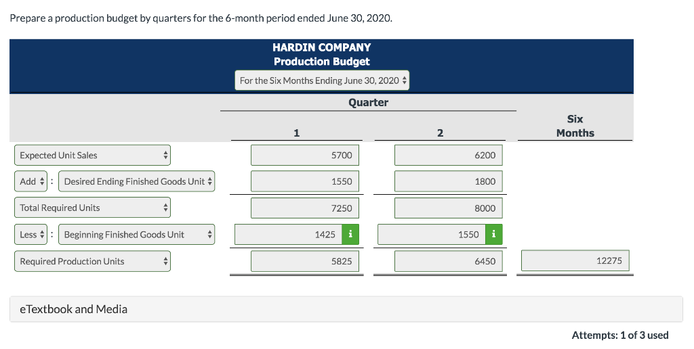Click the Quarter 2 total required field 8000
This screenshot has width=694, height=349.
(x=449, y=208)
